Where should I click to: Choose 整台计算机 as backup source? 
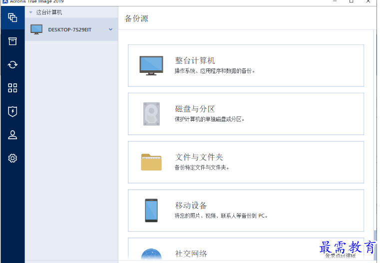click(246, 66)
